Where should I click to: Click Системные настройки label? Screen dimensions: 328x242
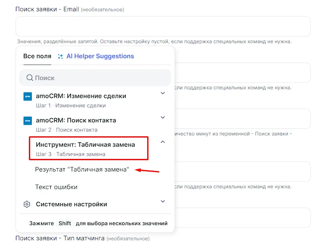tap(71, 204)
